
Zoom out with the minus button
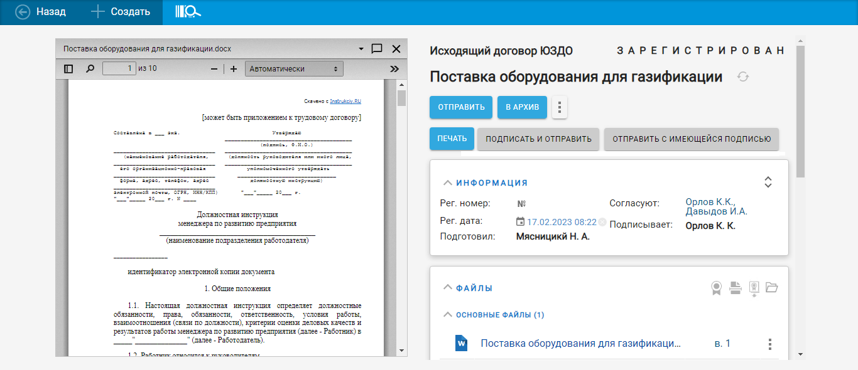click(214, 69)
